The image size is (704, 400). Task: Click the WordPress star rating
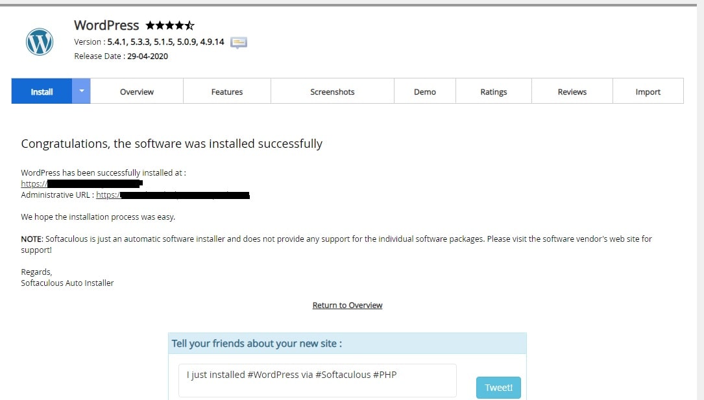tap(170, 25)
